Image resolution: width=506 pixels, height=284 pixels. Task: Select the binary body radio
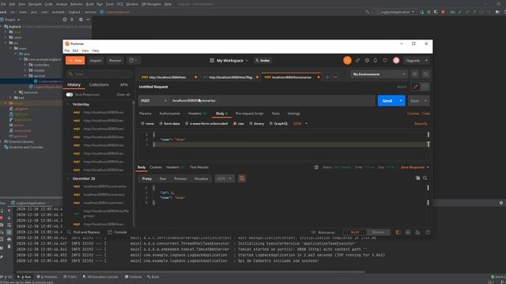[251, 124]
